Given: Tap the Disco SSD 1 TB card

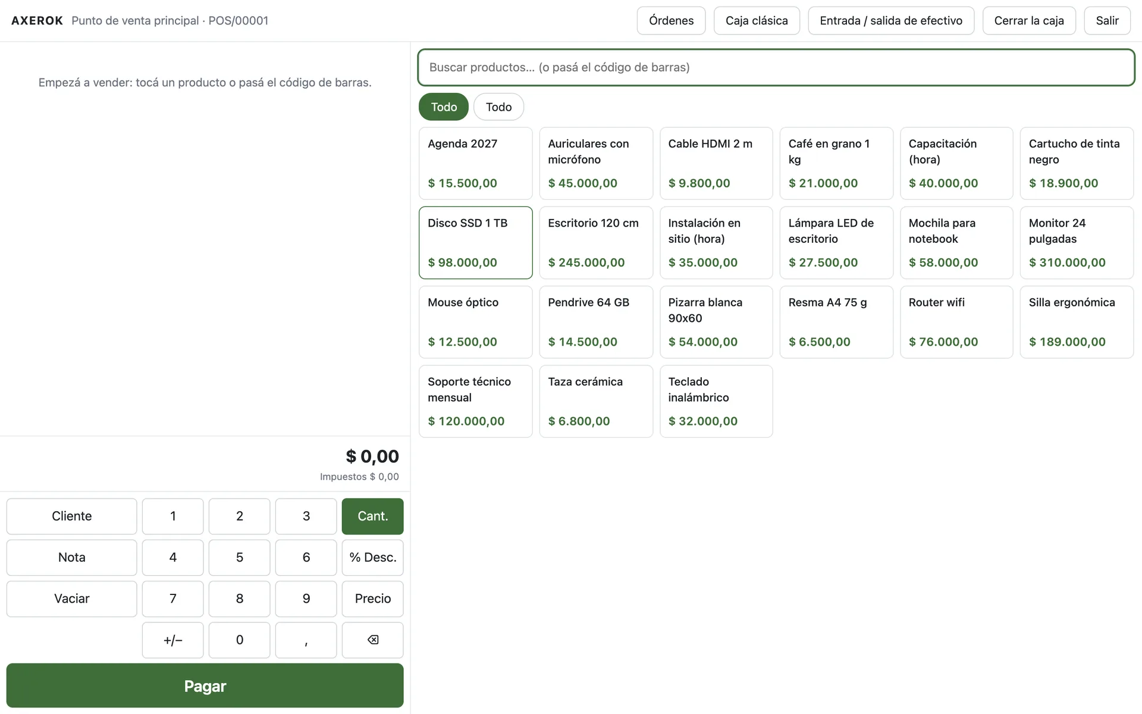Looking at the screenshot, I should 475,243.
